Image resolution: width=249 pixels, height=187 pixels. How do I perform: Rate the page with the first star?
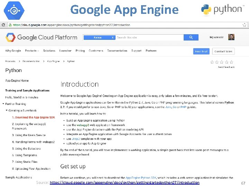(212, 62)
